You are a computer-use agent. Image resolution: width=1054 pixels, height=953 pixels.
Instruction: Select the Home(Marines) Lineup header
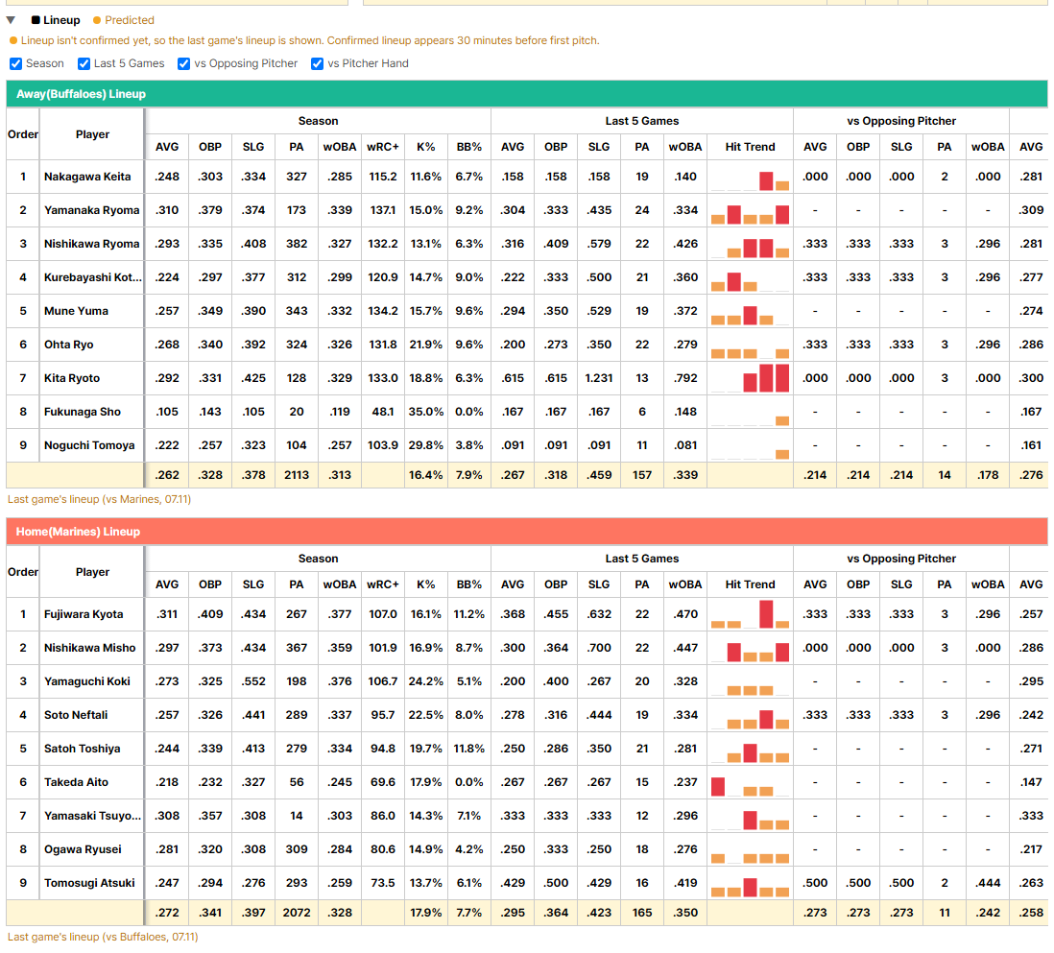point(527,532)
